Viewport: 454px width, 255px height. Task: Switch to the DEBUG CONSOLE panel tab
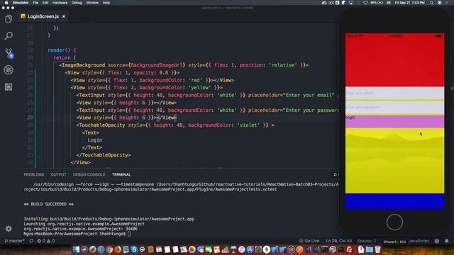[89, 175]
